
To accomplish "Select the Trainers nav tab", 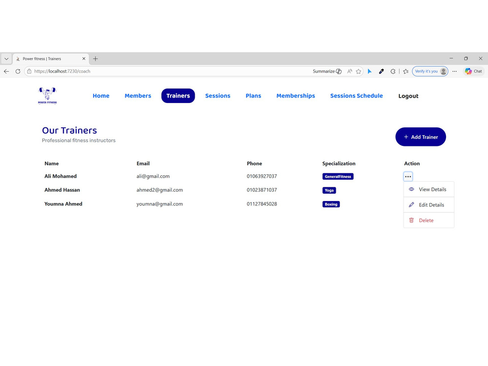I will (x=178, y=96).
